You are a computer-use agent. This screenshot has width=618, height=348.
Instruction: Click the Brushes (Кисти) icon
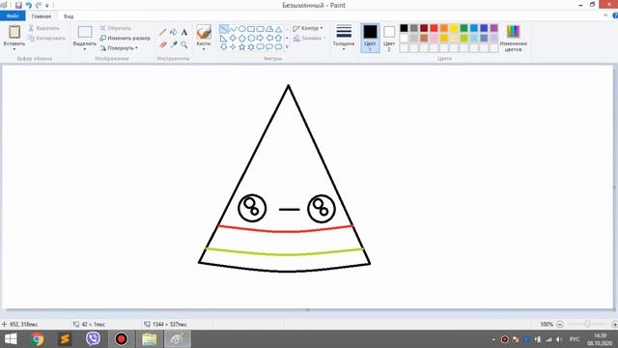point(204,32)
